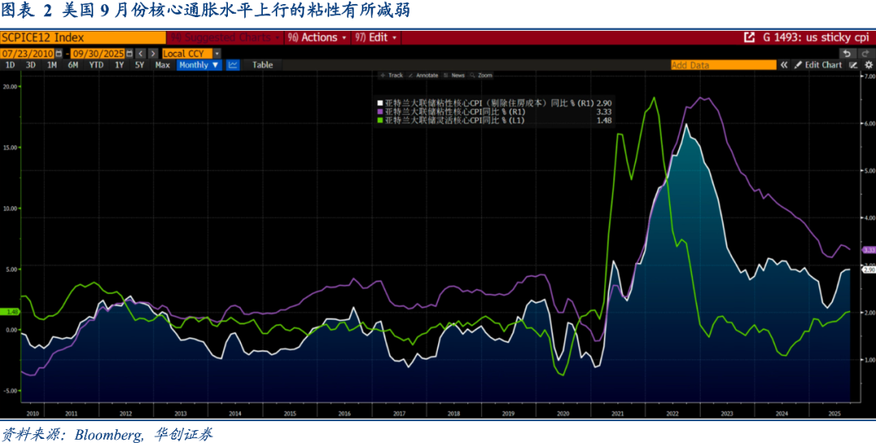
Task: Open the end date calendar picker icon
Action: [x=130, y=54]
